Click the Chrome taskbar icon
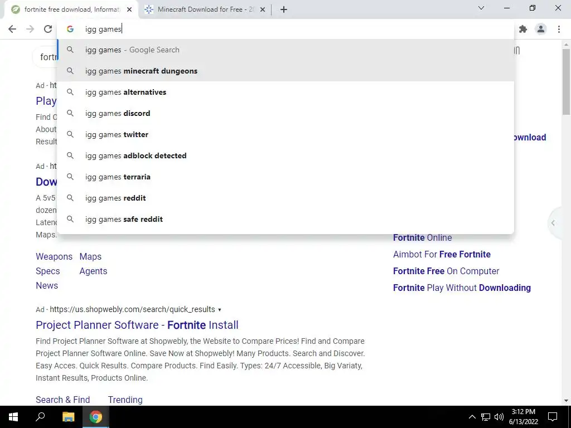This screenshot has height=428, width=571. [x=96, y=417]
